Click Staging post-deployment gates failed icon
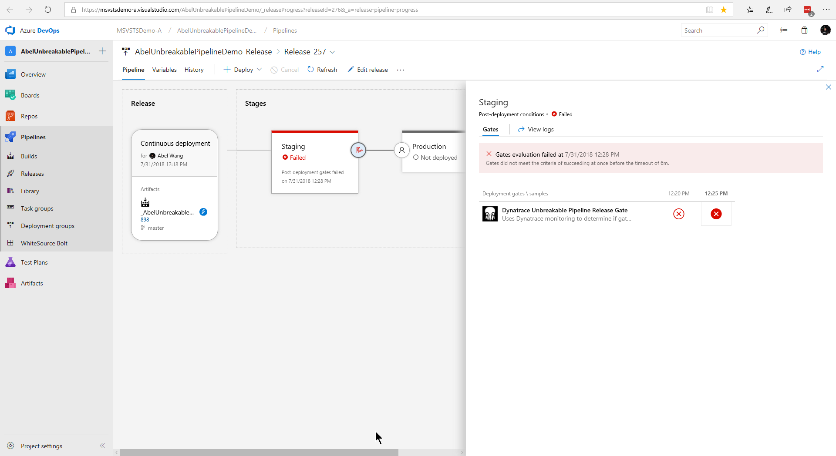Viewport: 836px width, 456px height. [x=358, y=150]
